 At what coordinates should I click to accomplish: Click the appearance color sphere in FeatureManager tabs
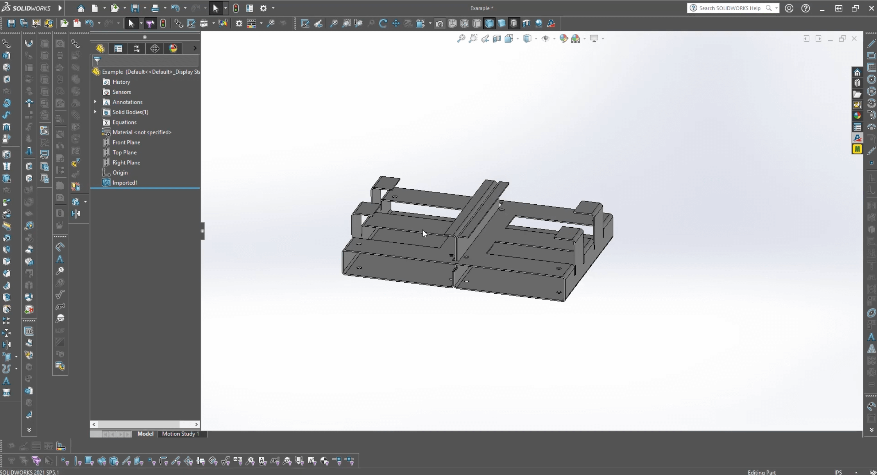173,48
